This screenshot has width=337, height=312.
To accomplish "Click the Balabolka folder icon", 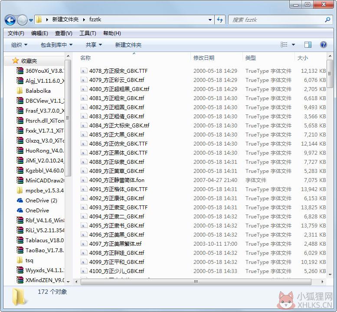I will pyautogui.click(x=20, y=91).
